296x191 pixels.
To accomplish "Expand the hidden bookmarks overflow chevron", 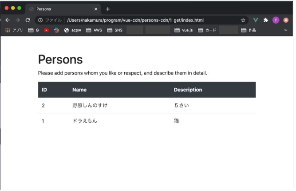I will [285, 30].
